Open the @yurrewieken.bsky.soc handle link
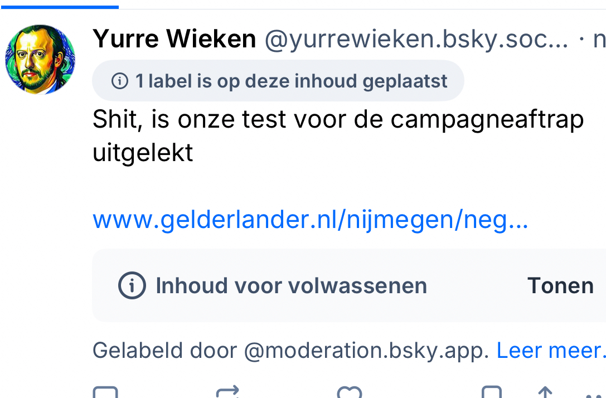Viewport: 606px width, 398px height. (416, 40)
